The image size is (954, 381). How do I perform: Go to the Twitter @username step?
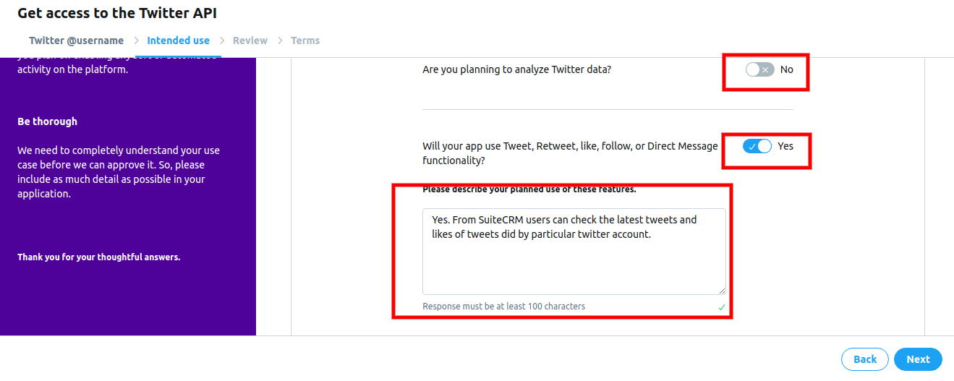pyautogui.click(x=76, y=40)
